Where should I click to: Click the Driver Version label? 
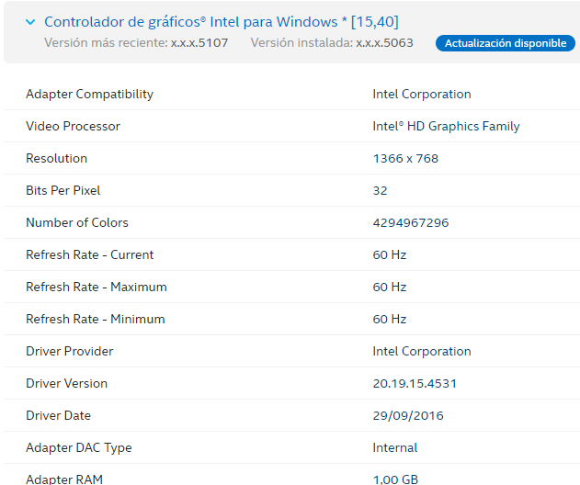66,383
